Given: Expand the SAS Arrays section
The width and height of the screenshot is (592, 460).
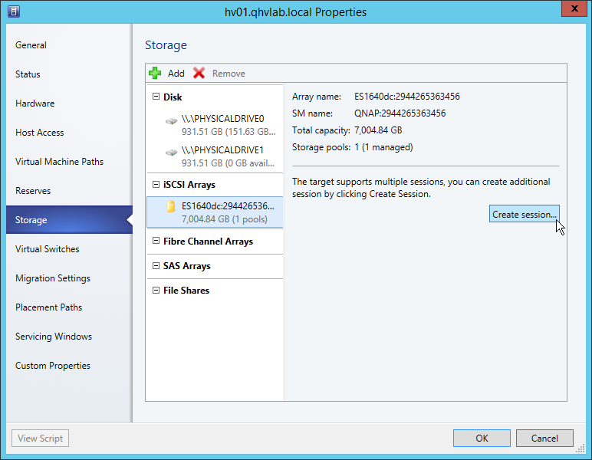Looking at the screenshot, I should [156, 266].
